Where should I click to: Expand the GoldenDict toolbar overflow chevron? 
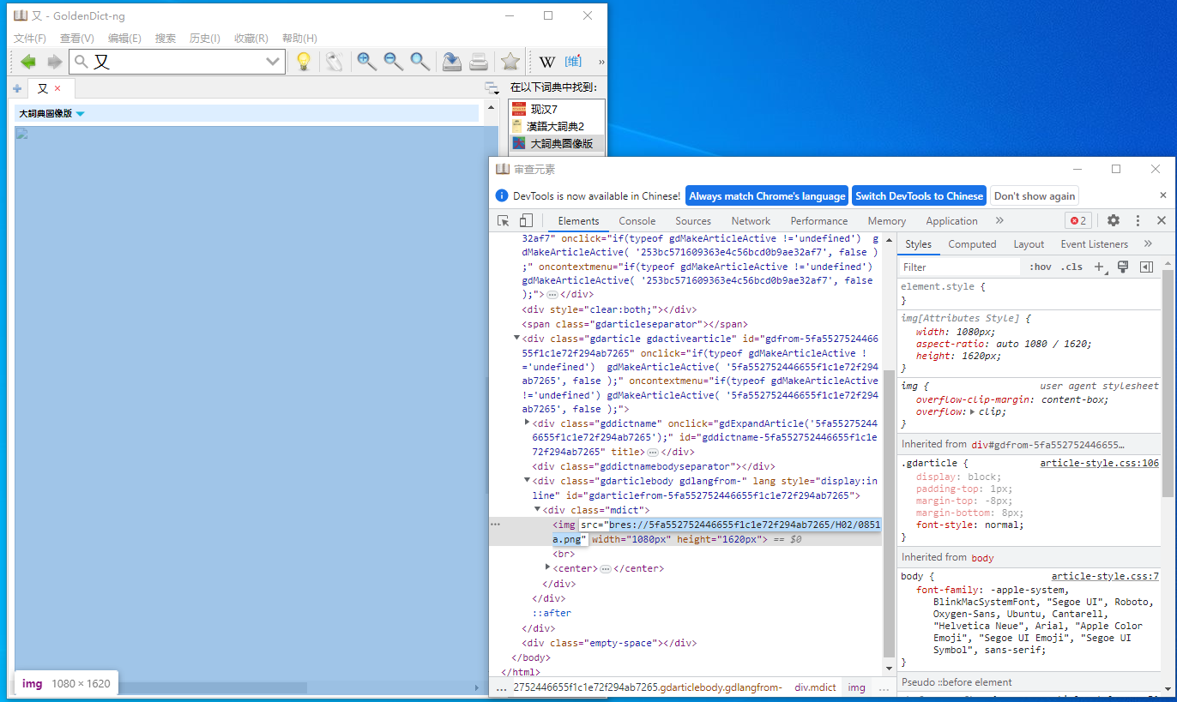(601, 62)
